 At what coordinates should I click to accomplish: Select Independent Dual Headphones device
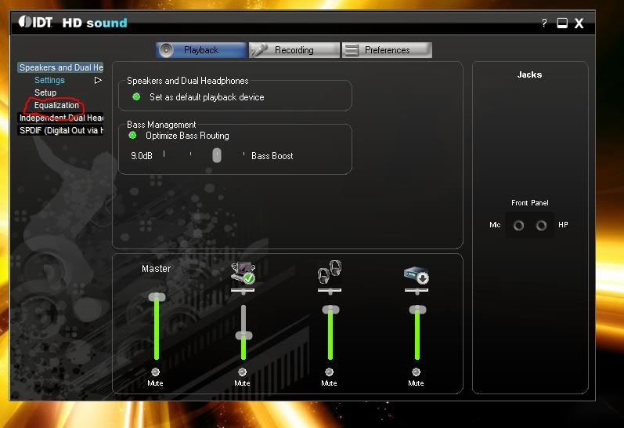click(60, 118)
